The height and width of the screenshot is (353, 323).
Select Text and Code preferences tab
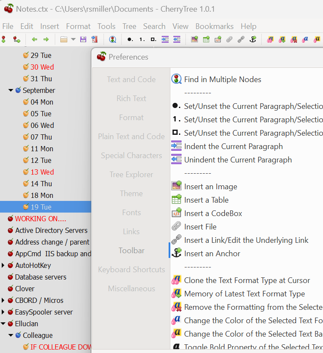click(131, 80)
